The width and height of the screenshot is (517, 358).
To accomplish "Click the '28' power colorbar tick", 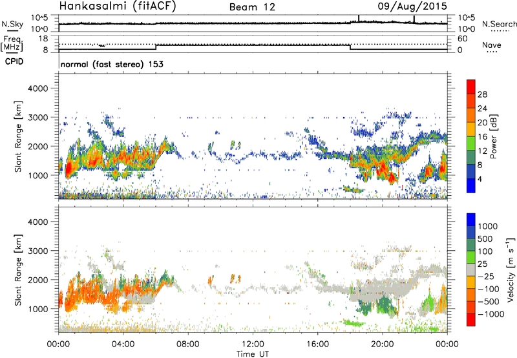I will coord(482,94).
